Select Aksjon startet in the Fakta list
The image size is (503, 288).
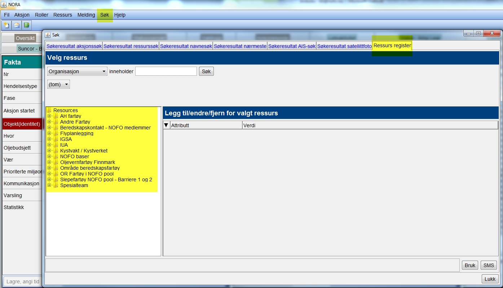pos(22,111)
